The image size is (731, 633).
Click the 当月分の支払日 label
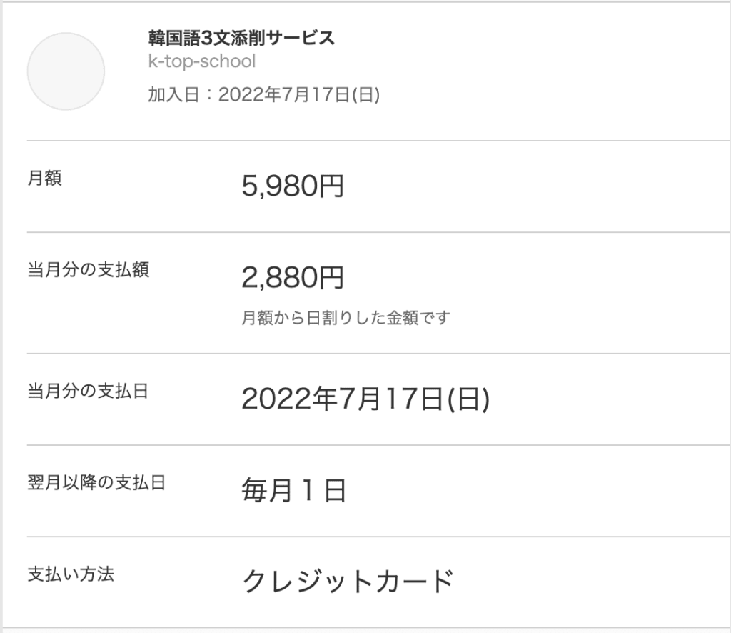tap(88, 391)
